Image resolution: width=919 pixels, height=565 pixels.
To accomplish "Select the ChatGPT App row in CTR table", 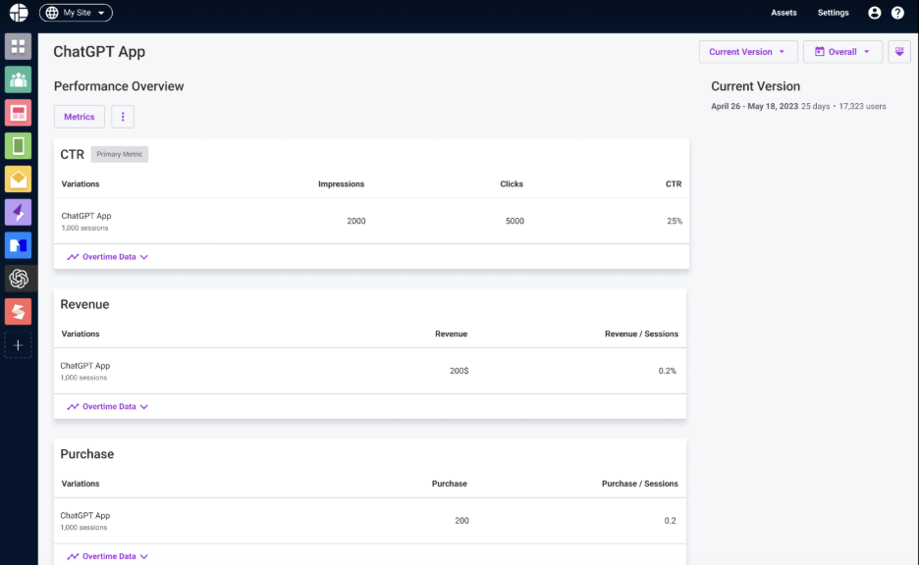I will (x=371, y=222).
